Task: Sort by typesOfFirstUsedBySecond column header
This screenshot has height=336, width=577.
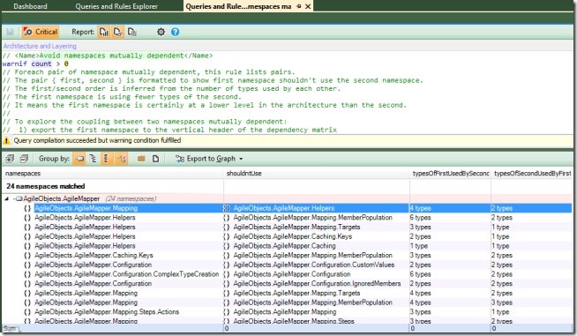Action: pyautogui.click(x=451, y=174)
